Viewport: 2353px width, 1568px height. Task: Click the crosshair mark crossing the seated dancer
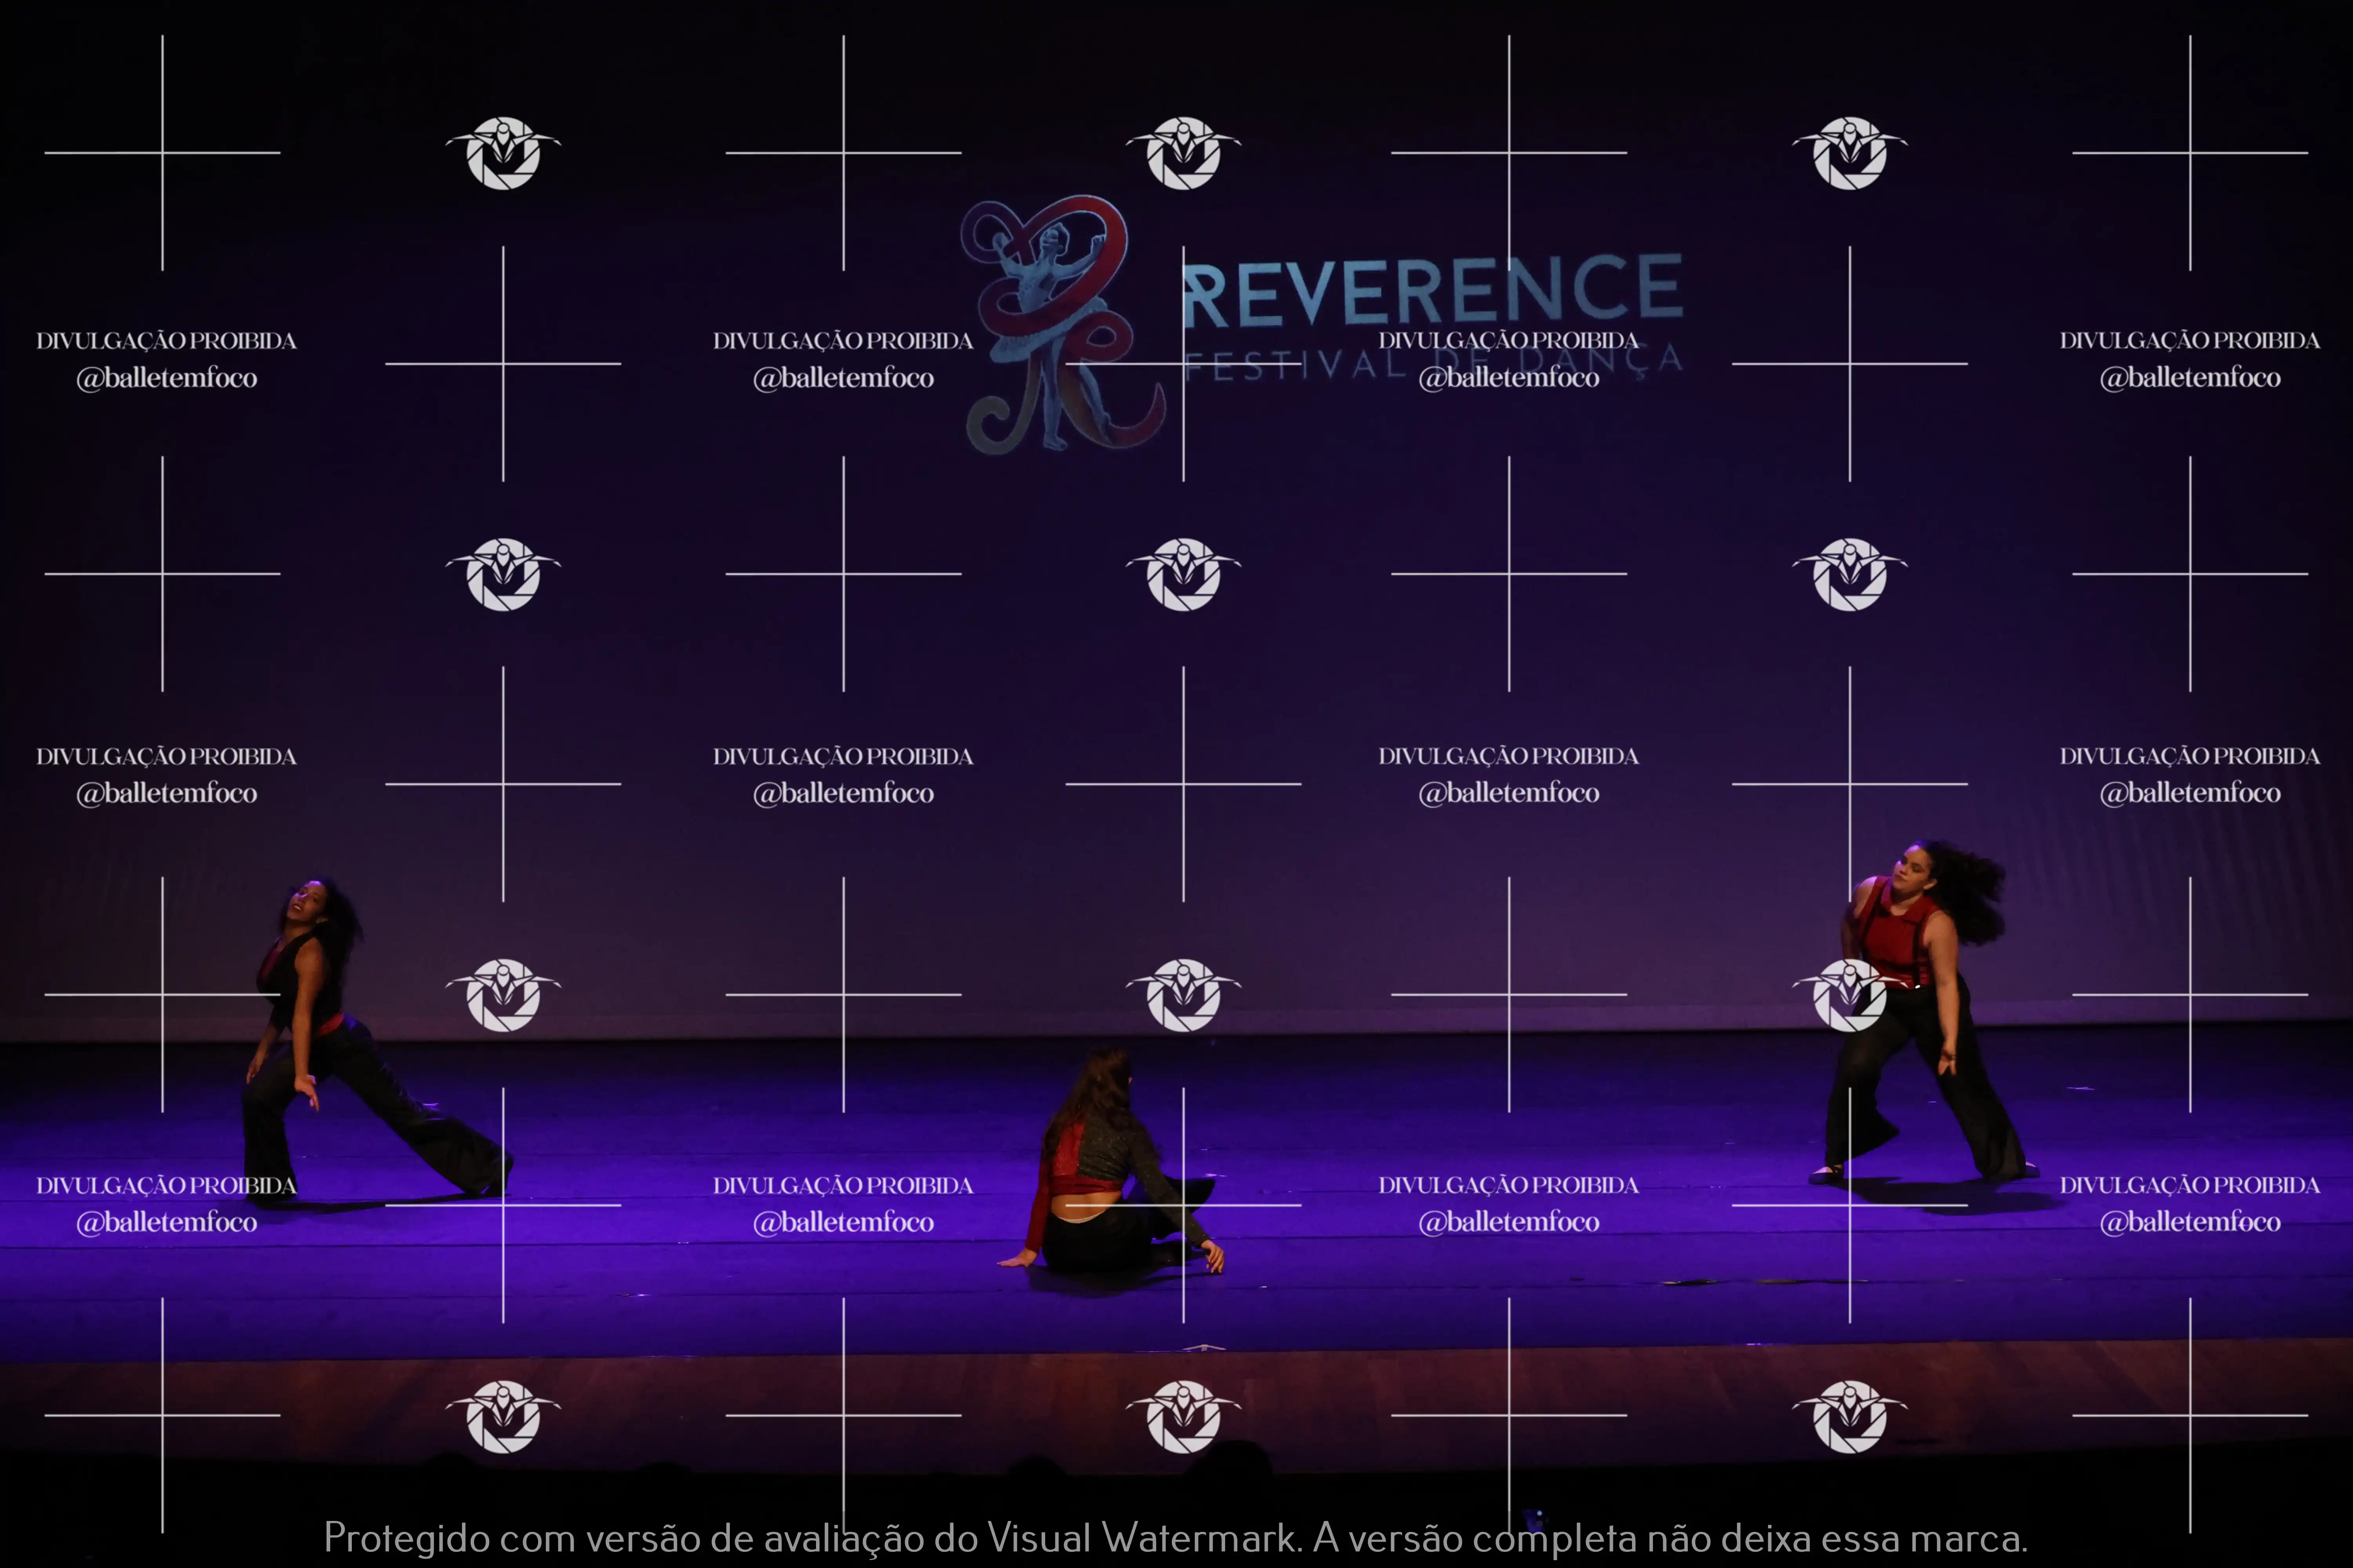coord(1184,1205)
